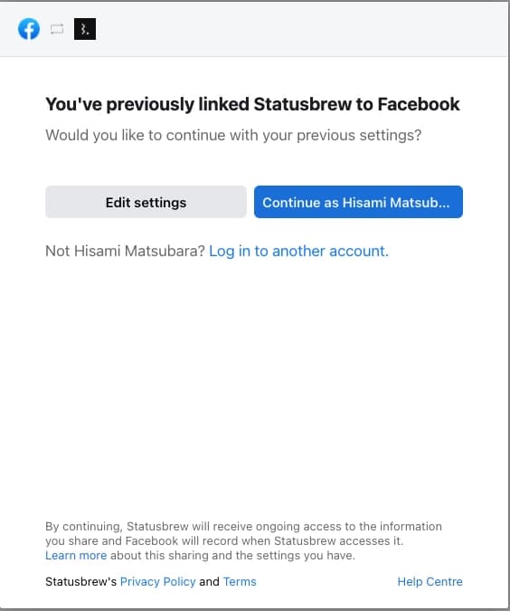Click the "You've previously linked" heading
The image size is (510, 611).
click(252, 104)
